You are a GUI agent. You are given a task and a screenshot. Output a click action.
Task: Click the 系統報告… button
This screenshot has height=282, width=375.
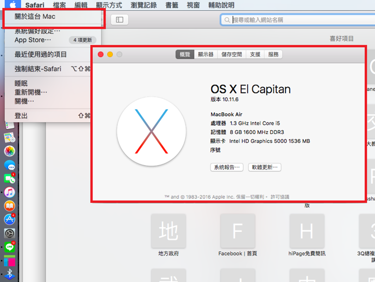226,167
